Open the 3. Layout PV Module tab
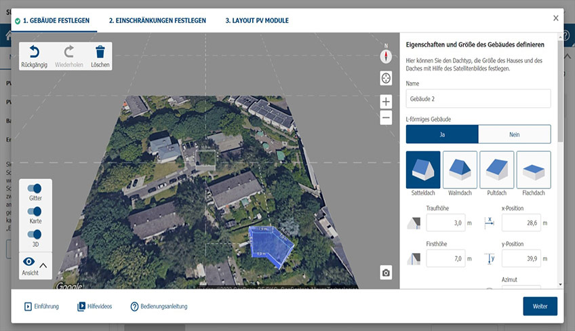Image resolution: width=575 pixels, height=331 pixels. (257, 20)
